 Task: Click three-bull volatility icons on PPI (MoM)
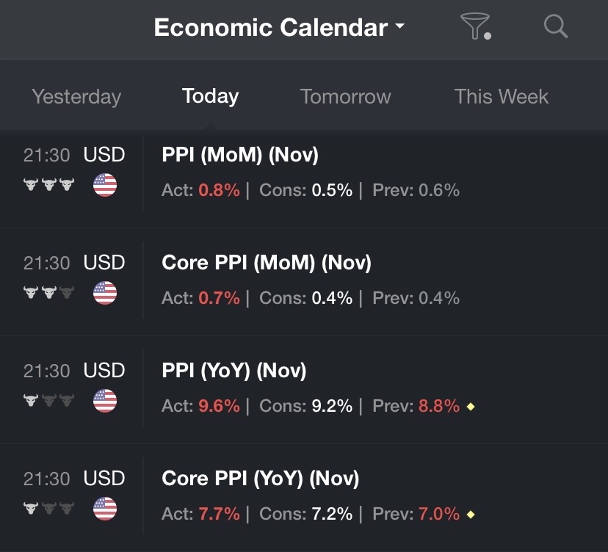[x=49, y=184]
